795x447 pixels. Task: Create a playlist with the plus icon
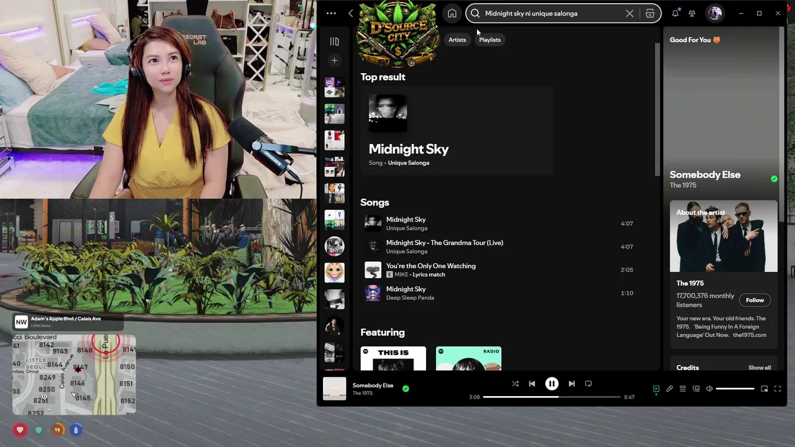[x=334, y=60]
